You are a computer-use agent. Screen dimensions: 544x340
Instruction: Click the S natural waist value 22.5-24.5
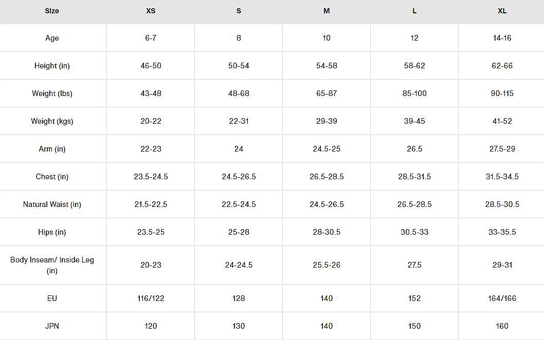pos(239,204)
